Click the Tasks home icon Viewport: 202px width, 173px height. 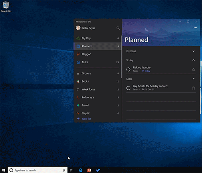click(x=78, y=62)
